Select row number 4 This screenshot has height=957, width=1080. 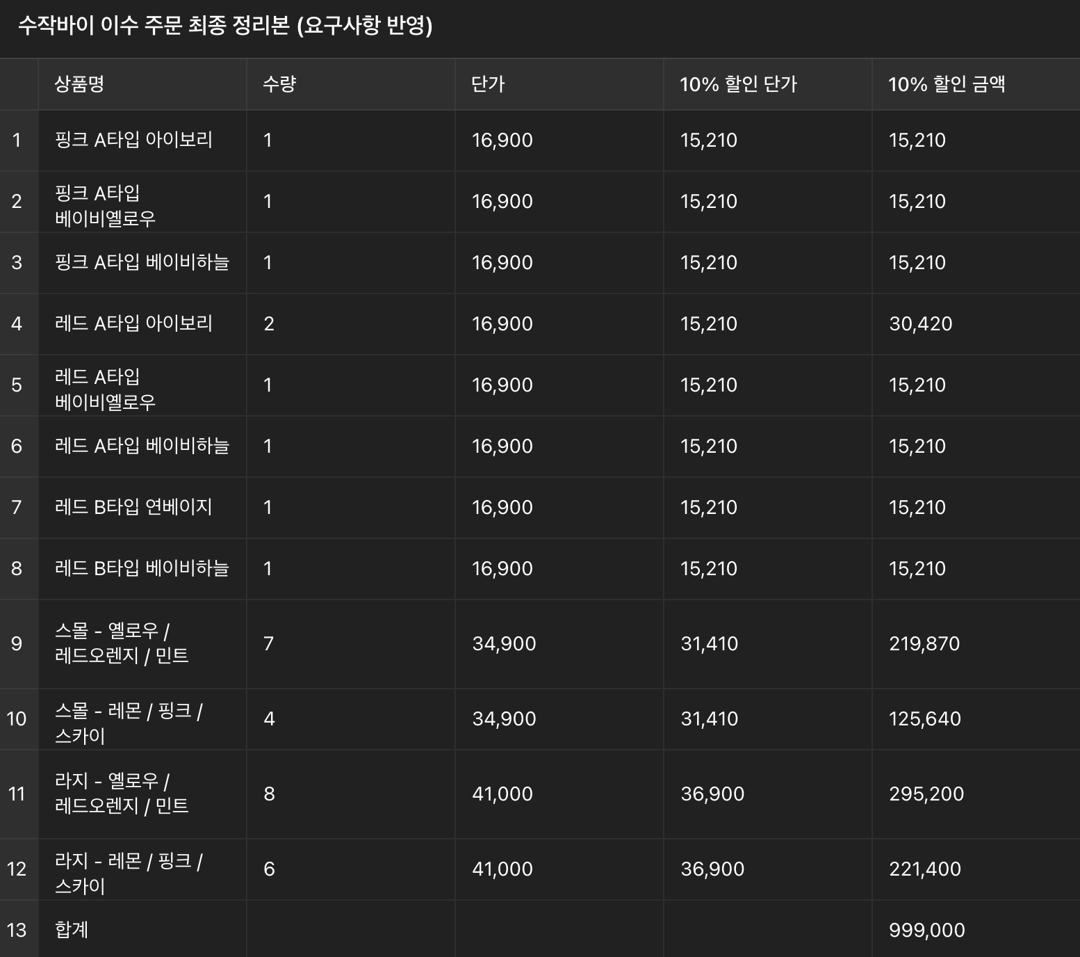pos(17,323)
